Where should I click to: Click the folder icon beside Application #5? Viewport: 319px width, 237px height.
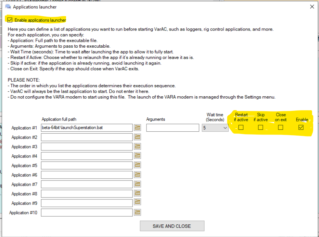137,165
